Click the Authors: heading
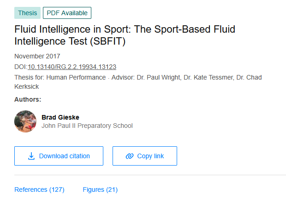 pyautogui.click(x=28, y=99)
